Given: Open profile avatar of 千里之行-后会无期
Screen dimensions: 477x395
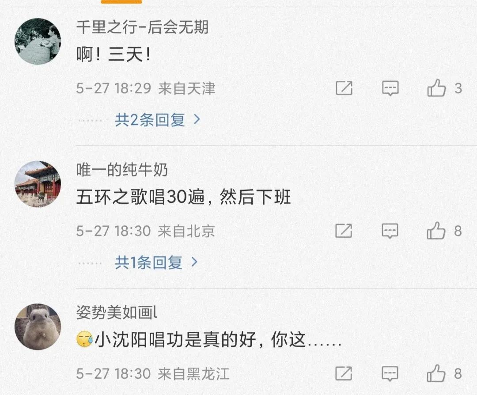Looking at the screenshot, I should click(x=38, y=41).
